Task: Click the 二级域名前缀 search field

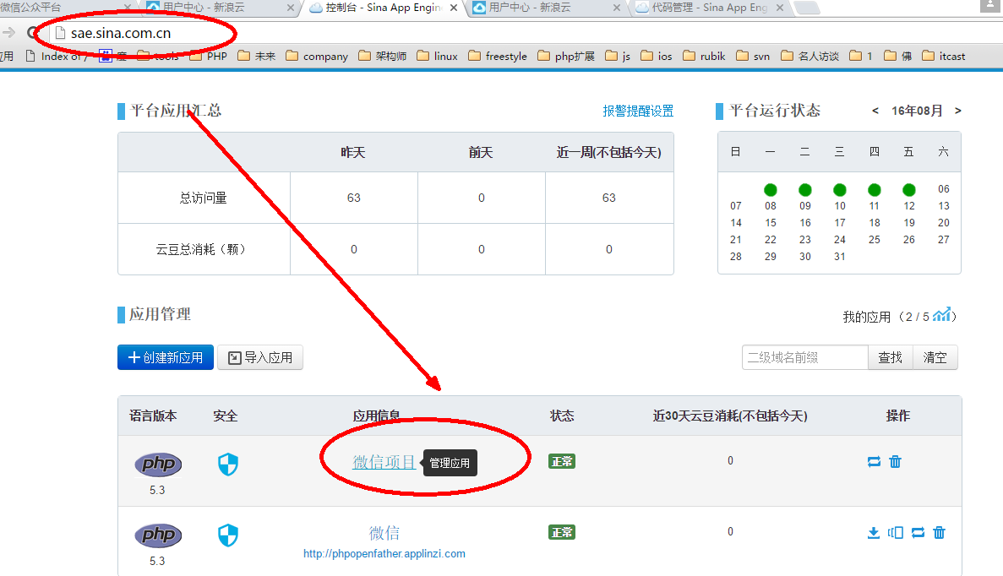Action: point(804,357)
